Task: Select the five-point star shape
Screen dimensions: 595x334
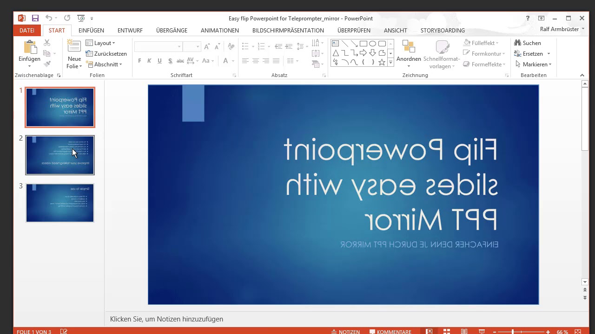Action: coord(382,62)
